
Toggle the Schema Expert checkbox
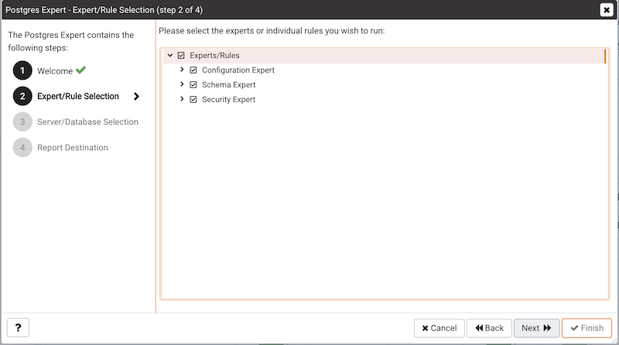[193, 85]
